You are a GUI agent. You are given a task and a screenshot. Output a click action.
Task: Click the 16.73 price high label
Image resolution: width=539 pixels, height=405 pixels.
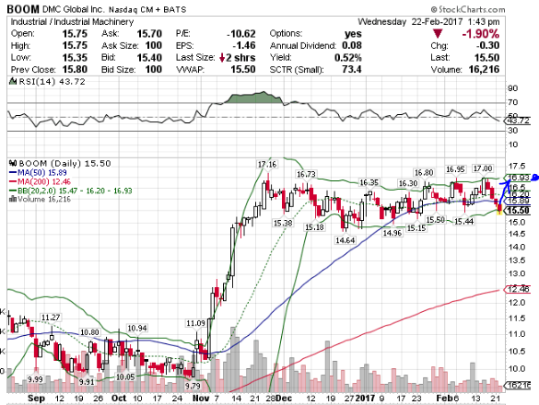306,174
